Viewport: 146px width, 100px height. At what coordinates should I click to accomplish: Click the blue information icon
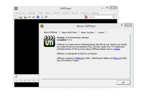tap(38, 17)
